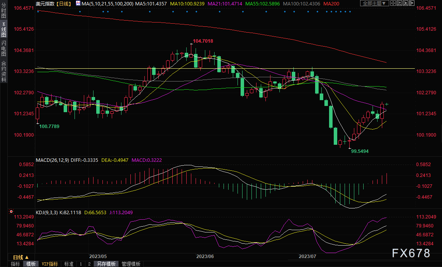Click the 管理模板 button
442x267 pixels.
tap(131, 264)
